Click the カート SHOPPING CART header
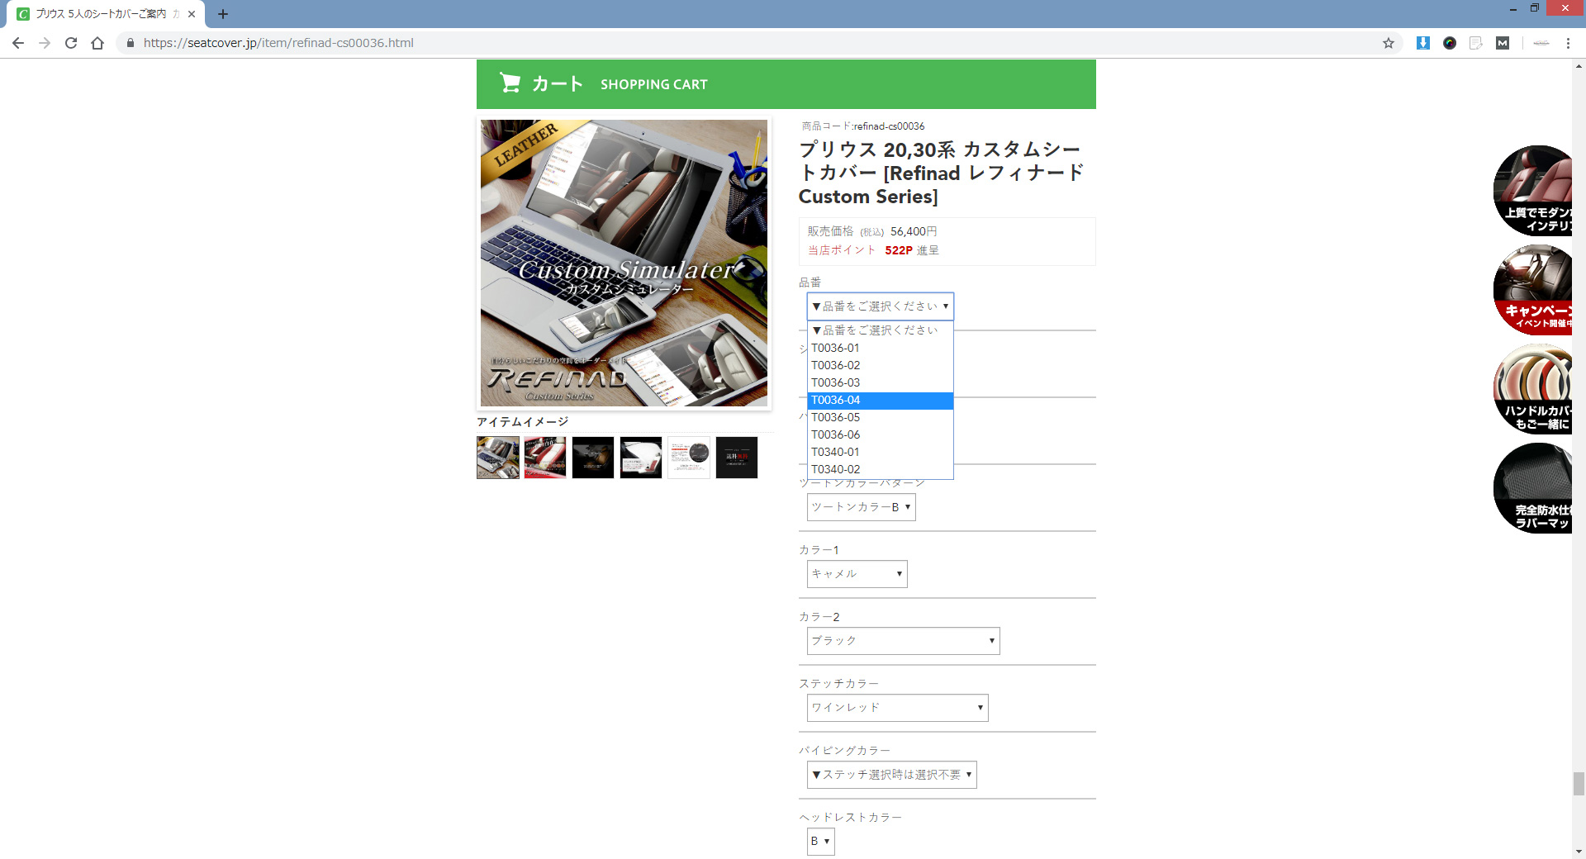This screenshot has width=1586, height=859. 786,84
